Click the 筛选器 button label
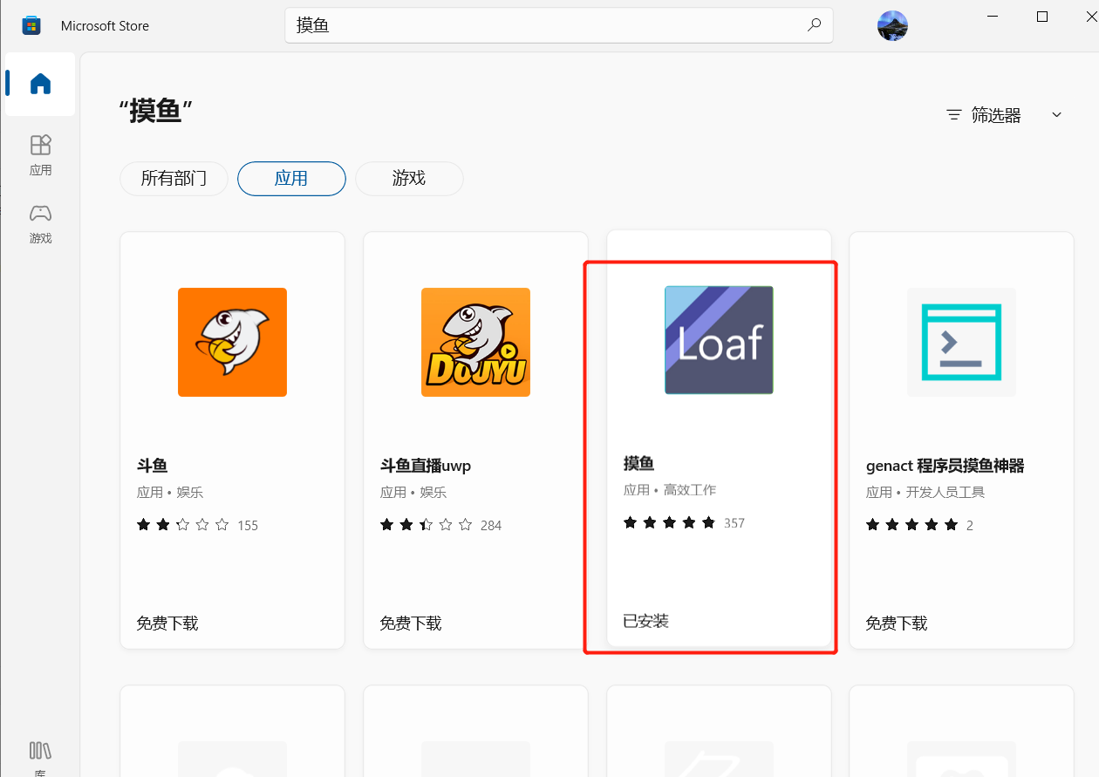The height and width of the screenshot is (777, 1099). [x=996, y=115]
